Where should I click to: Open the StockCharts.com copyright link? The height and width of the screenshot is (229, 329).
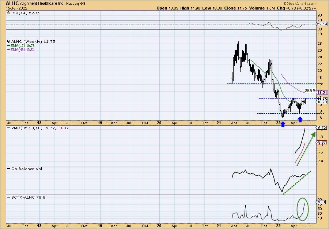click(x=300, y=3)
